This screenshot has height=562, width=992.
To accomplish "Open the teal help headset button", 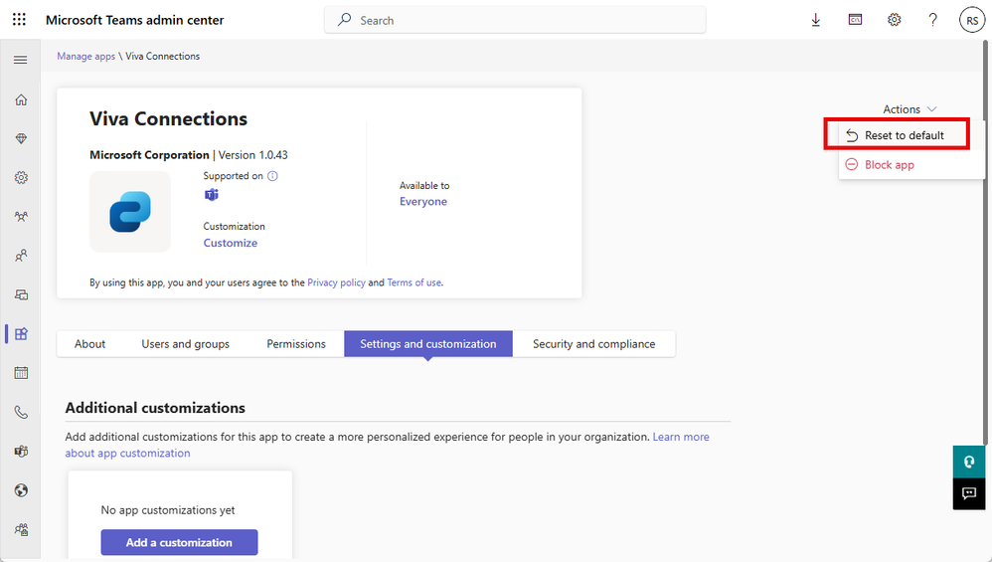I will 968,462.
